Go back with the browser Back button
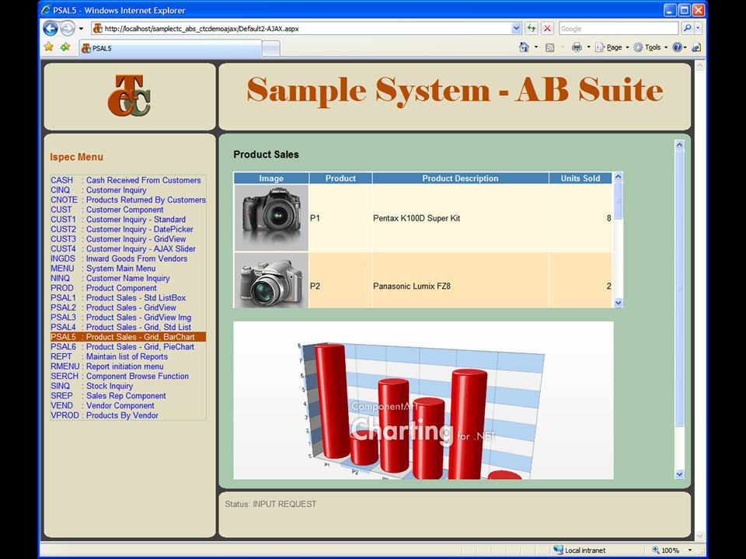This screenshot has width=746, height=559. pos(51,29)
